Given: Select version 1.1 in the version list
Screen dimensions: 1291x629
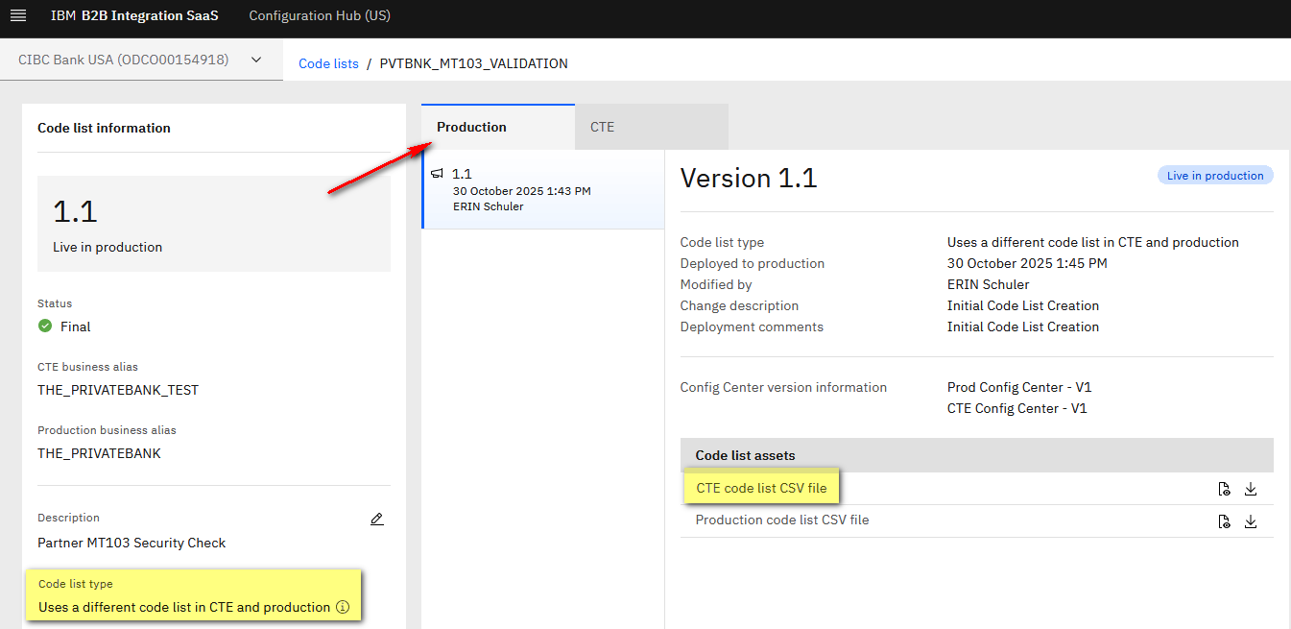Looking at the screenshot, I should [542, 189].
